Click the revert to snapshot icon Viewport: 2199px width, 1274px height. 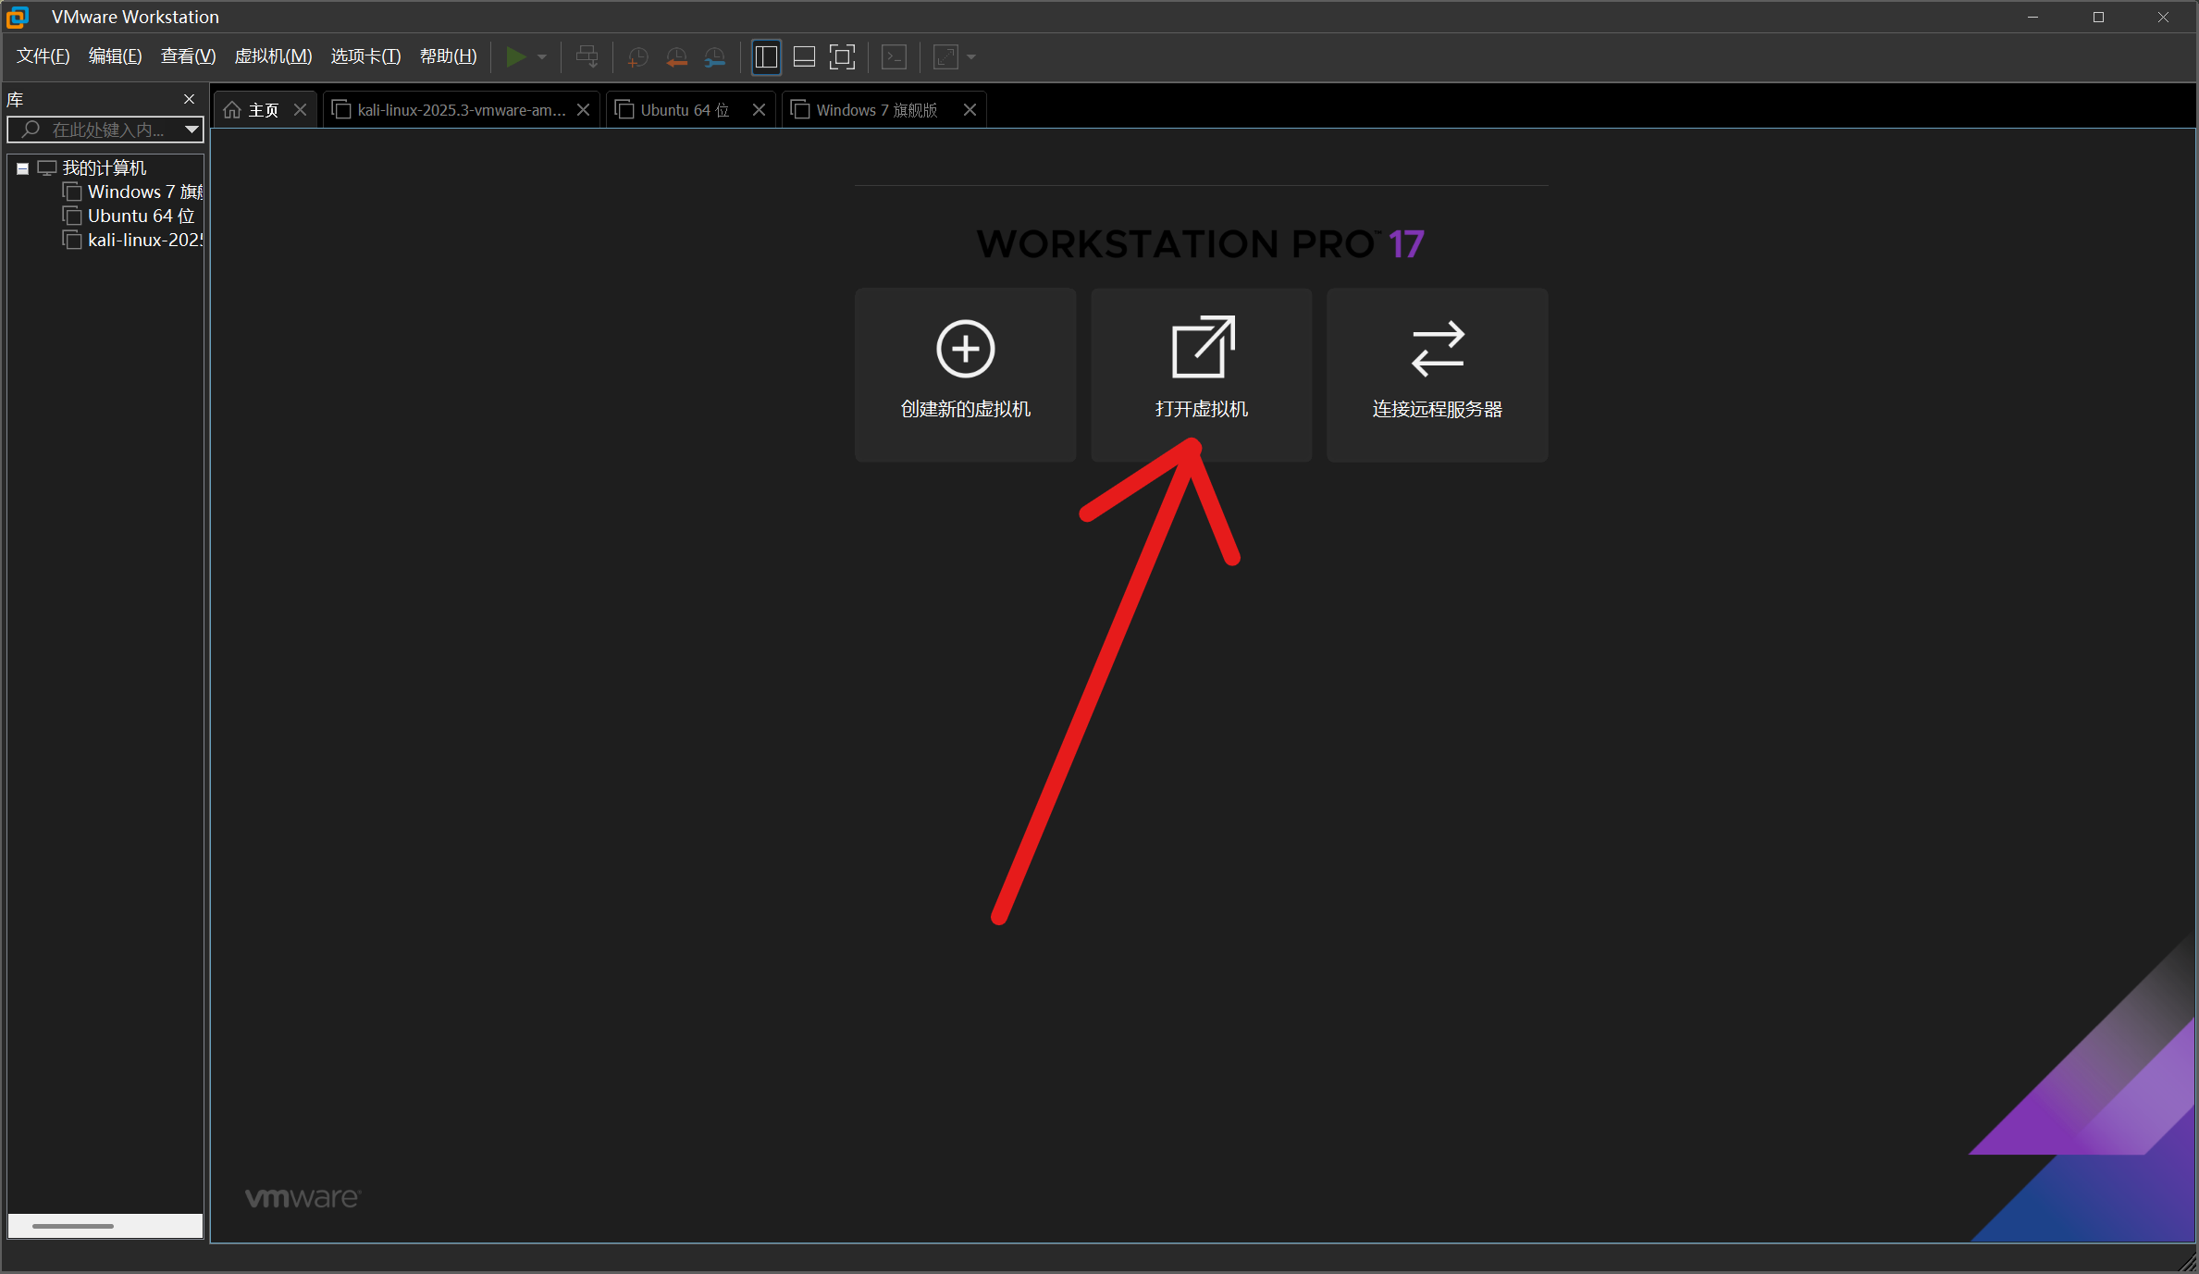coord(676,57)
